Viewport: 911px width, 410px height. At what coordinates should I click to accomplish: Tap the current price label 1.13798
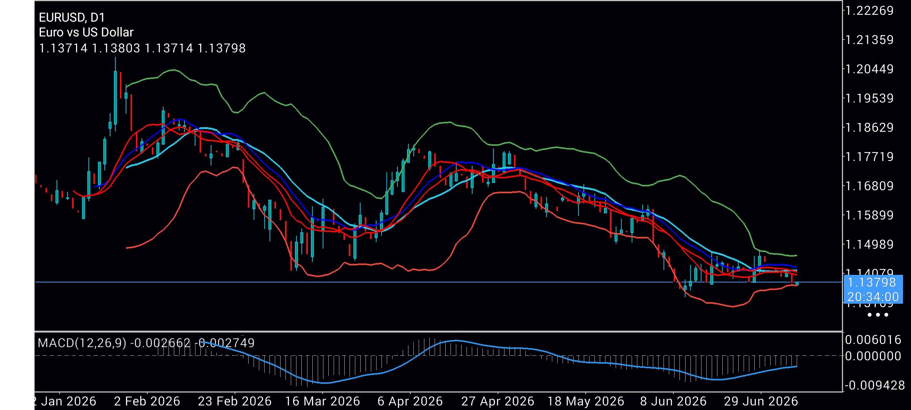click(872, 282)
